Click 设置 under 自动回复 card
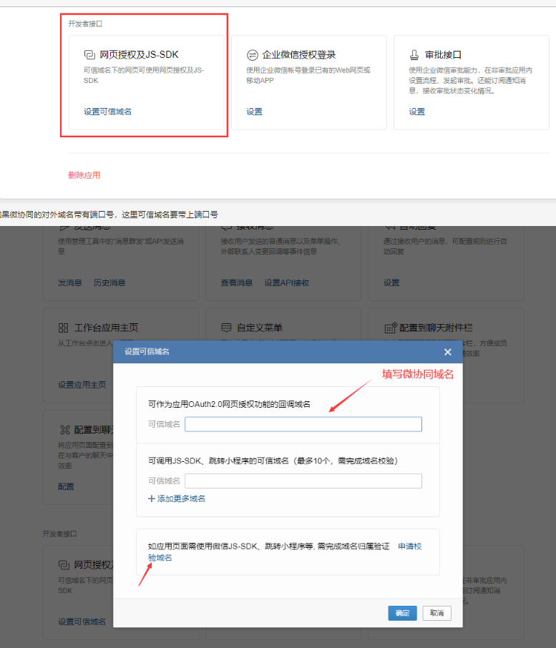The image size is (556, 648). click(x=391, y=283)
